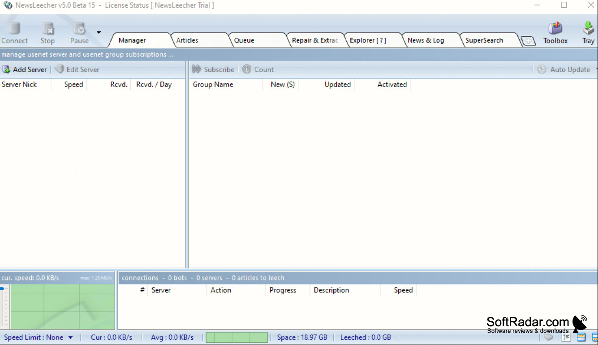Click the Updated column header
This screenshot has width=598, height=345.
coord(327,84)
